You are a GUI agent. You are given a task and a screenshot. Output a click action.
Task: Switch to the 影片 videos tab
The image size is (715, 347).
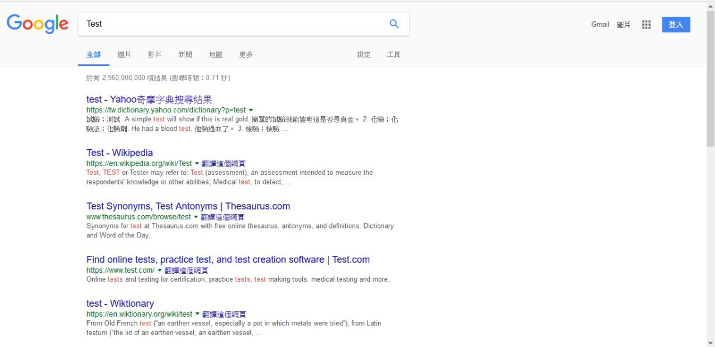[x=155, y=55]
